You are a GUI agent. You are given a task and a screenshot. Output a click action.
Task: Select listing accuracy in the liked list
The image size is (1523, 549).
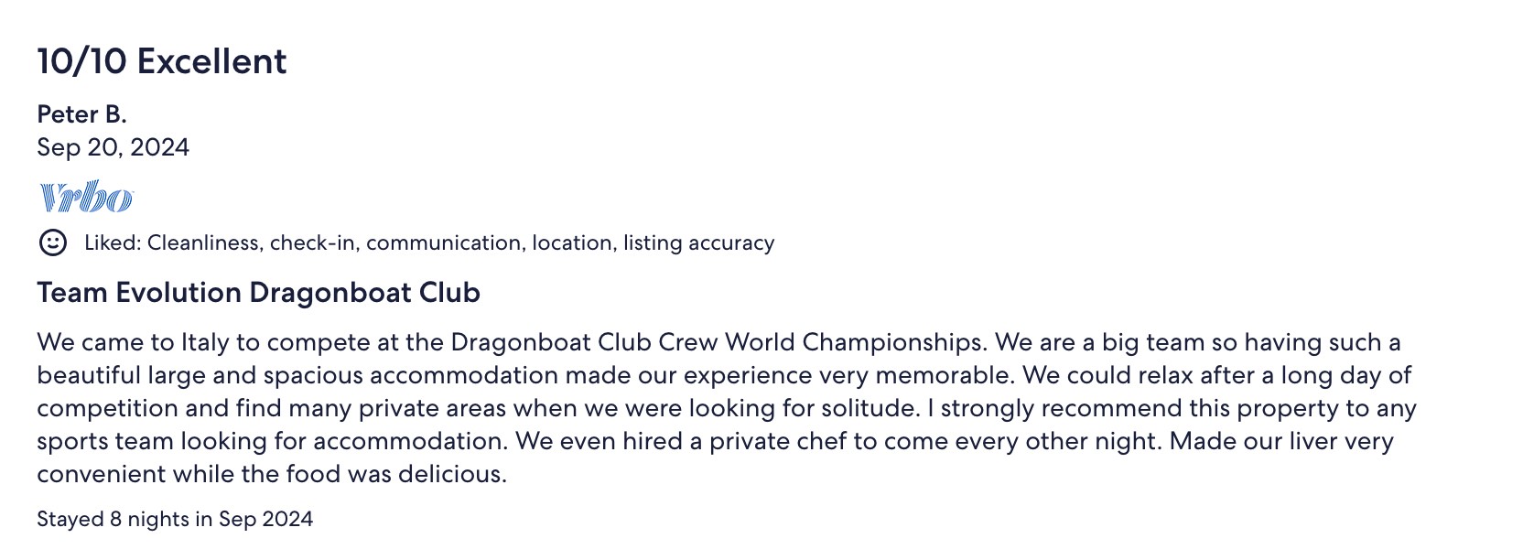coord(699,243)
